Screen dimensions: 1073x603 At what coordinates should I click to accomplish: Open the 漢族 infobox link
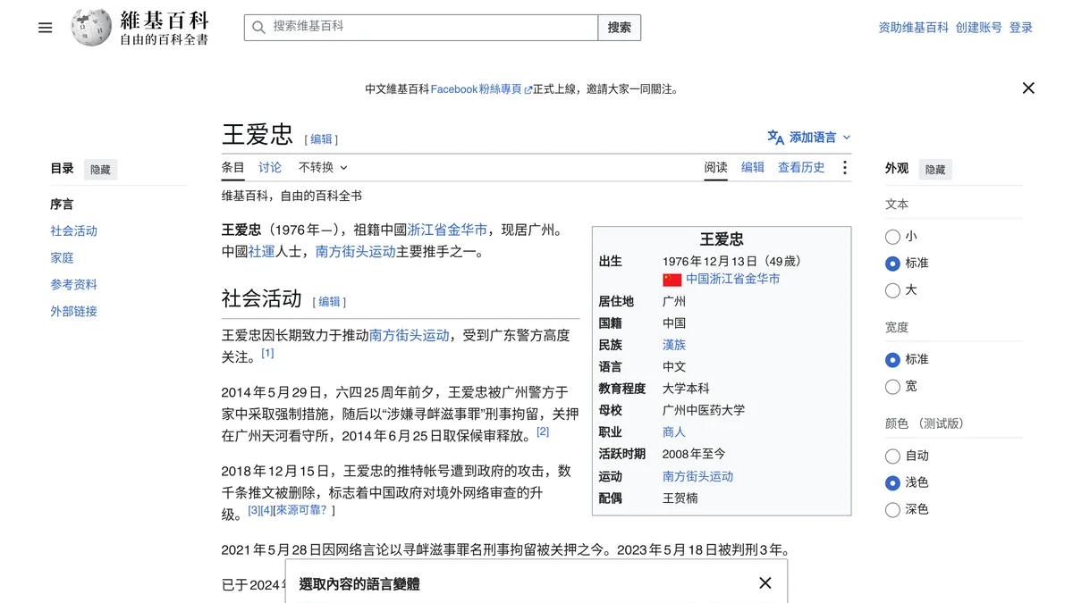674,345
